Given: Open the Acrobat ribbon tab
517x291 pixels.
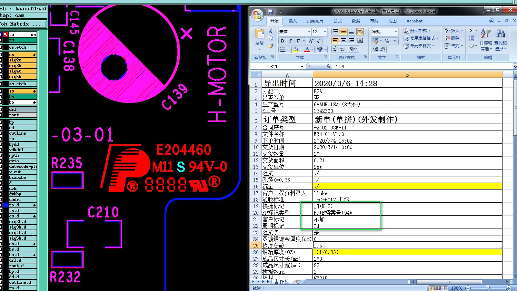Looking at the screenshot, I should (415, 21).
